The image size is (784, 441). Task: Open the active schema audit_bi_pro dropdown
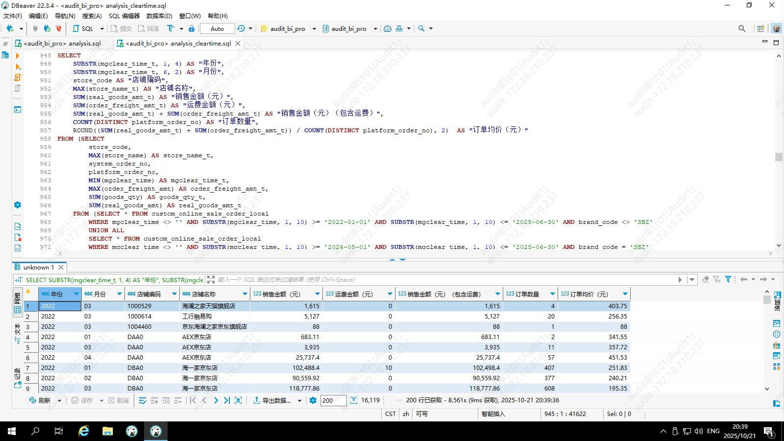tap(348, 28)
